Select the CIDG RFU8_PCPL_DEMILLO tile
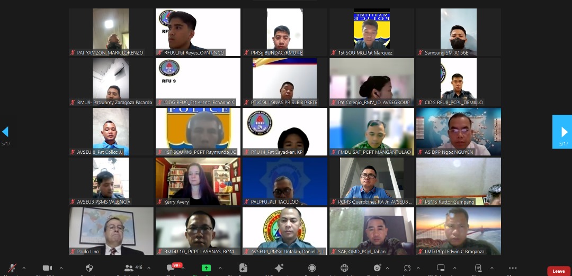572x276 pixels. (x=459, y=82)
